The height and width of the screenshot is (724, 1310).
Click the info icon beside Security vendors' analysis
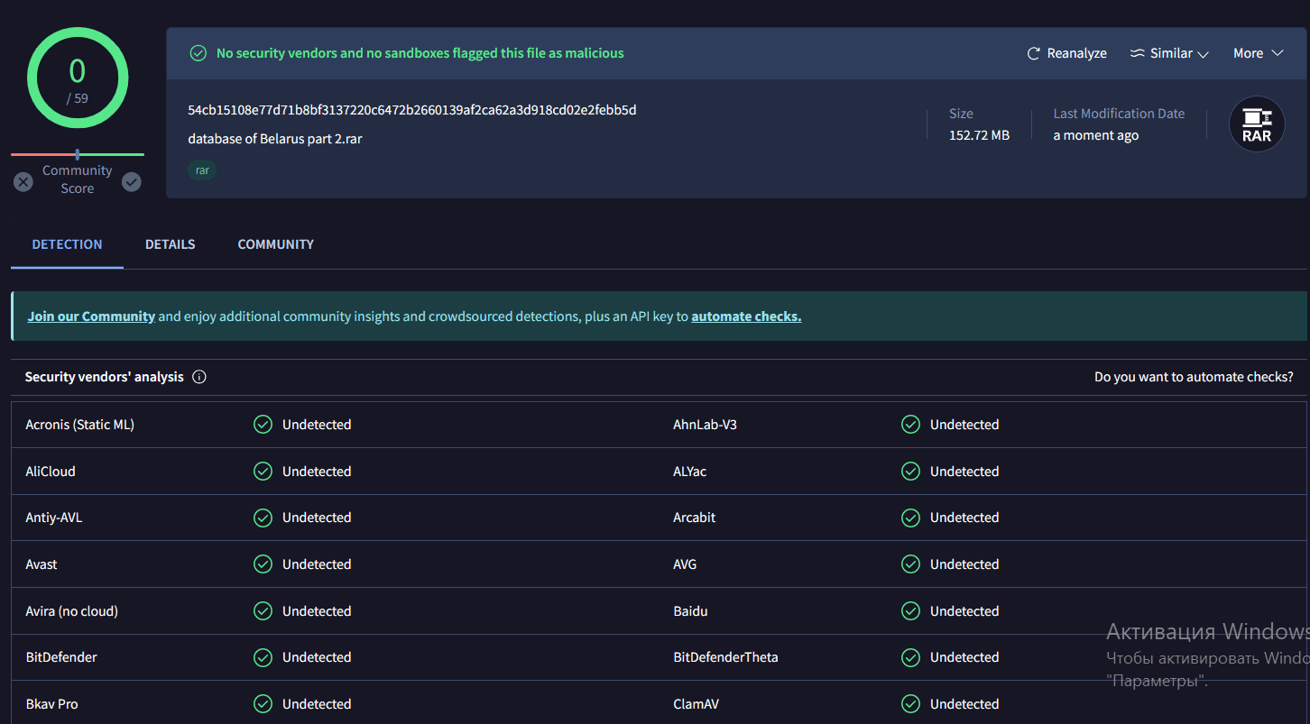[x=199, y=377]
